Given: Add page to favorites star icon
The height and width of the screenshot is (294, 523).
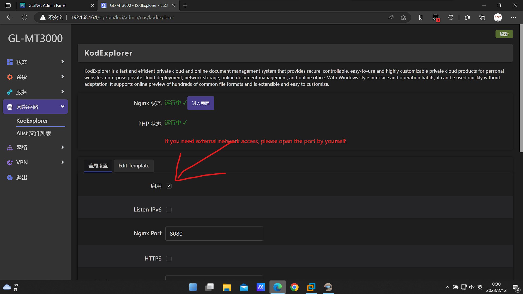Looking at the screenshot, I should [x=403, y=17].
